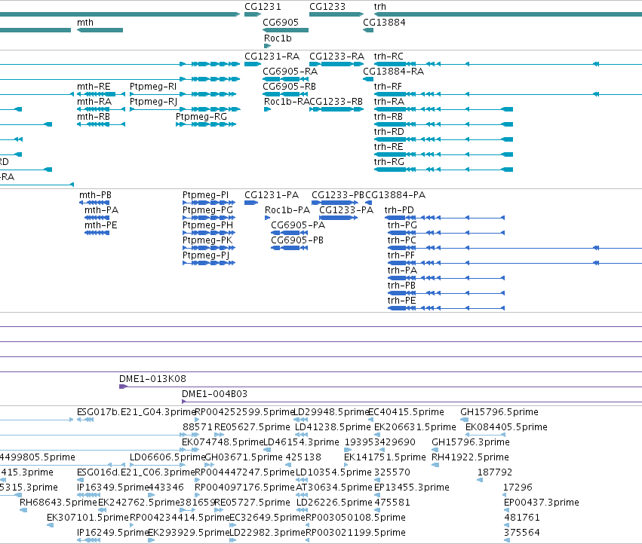The image size is (642, 544).
Task: Select the CG1233-RA transcript
Action: coord(336,57)
